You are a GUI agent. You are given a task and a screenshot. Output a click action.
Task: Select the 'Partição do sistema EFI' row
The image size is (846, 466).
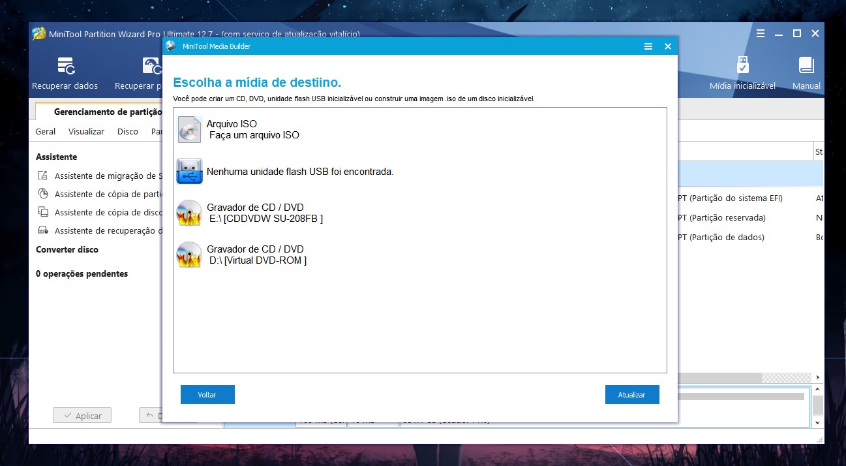[x=750, y=198]
